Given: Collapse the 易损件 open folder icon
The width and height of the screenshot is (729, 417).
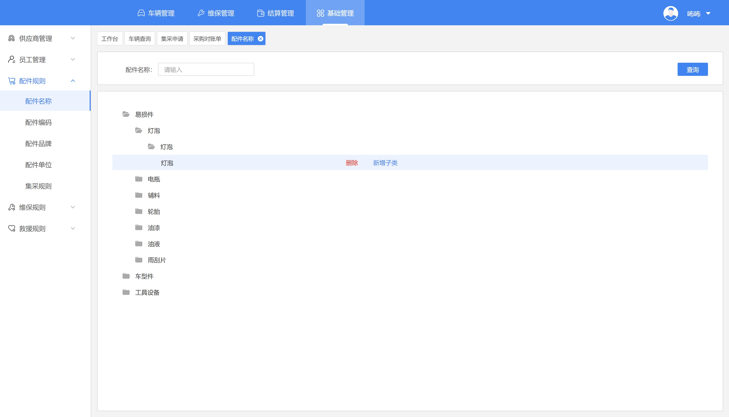Looking at the screenshot, I should point(126,114).
